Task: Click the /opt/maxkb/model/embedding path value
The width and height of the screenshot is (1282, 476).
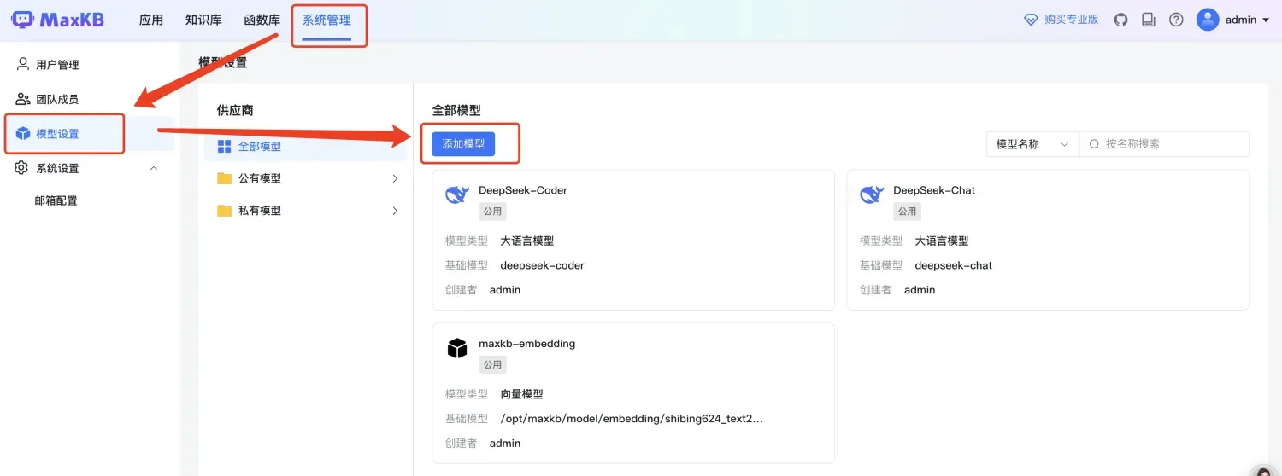Action: coord(632,419)
